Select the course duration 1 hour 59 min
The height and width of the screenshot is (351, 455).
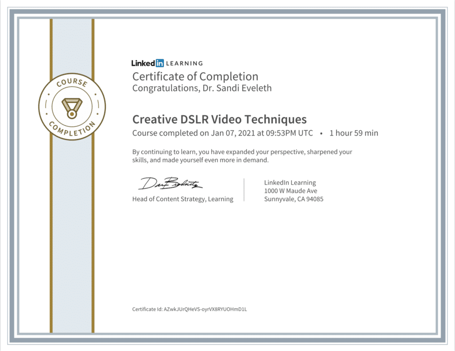pyautogui.click(x=353, y=133)
